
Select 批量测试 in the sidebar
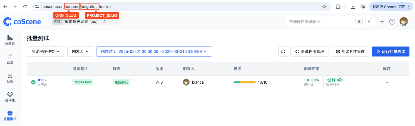coord(10,115)
